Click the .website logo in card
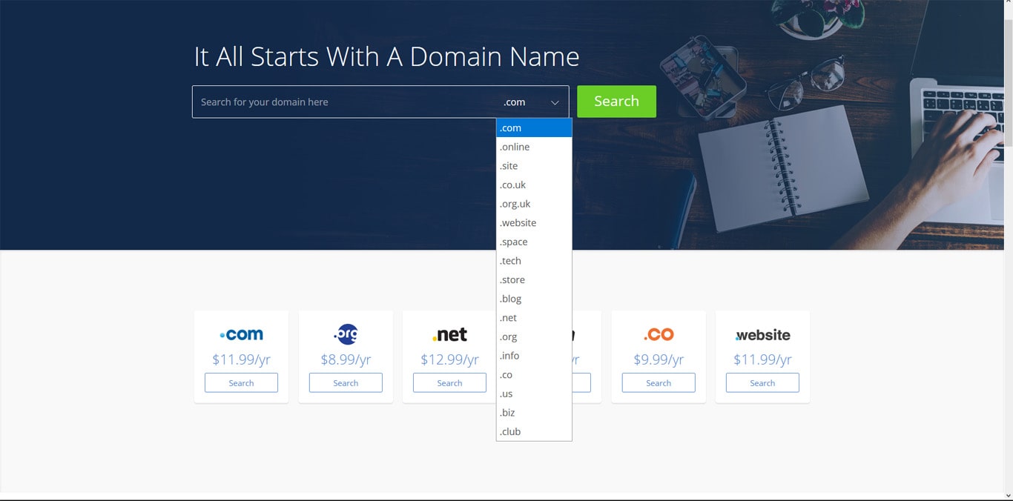The height and width of the screenshot is (501, 1013). point(762,335)
